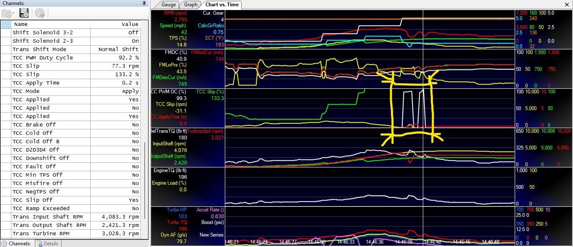The width and height of the screenshot is (573, 247).
Task: Click the Name column header
Action: pos(21,24)
